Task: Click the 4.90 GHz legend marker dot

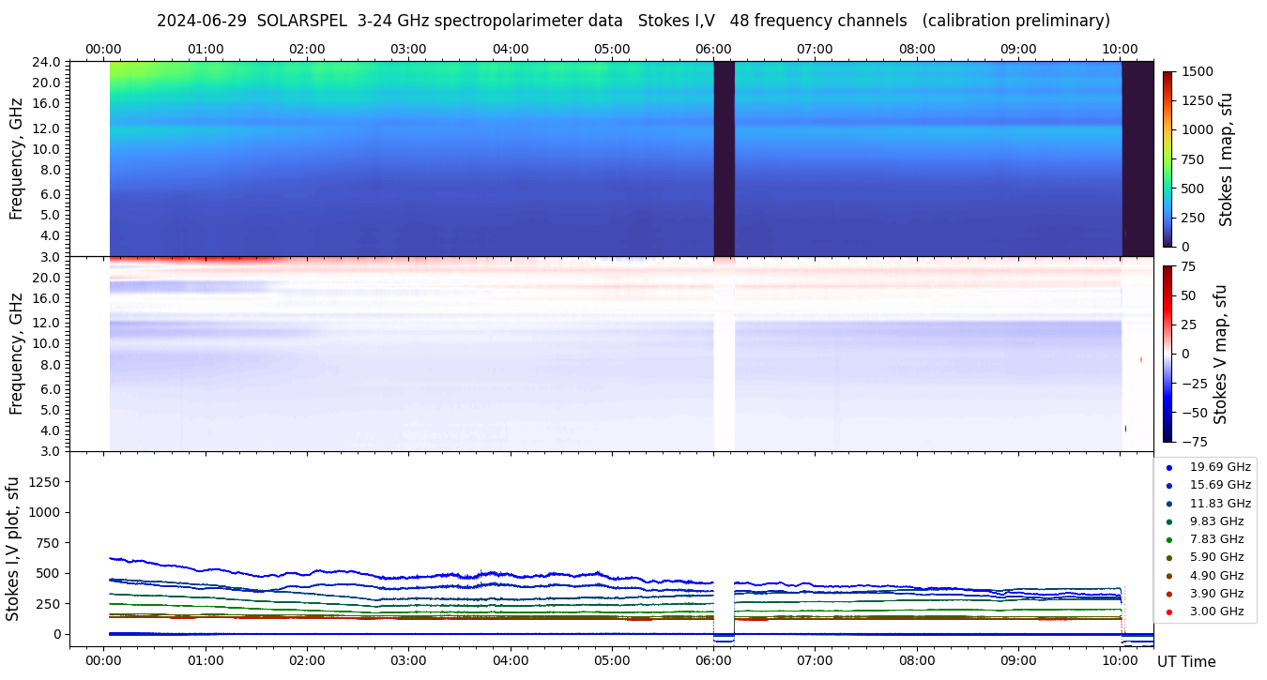Action: coord(1168,576)
